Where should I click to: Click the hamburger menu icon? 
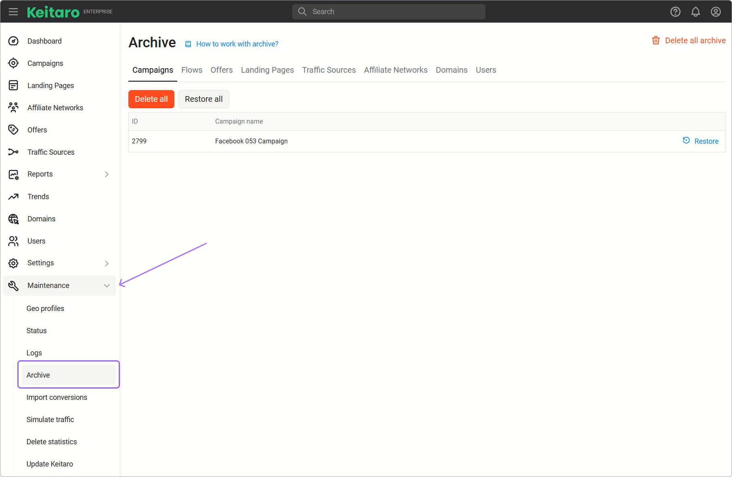pyautogui.click(x=13, y=12)
